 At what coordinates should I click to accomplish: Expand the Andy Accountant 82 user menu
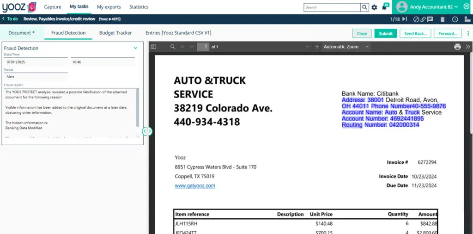click(428, 7)
